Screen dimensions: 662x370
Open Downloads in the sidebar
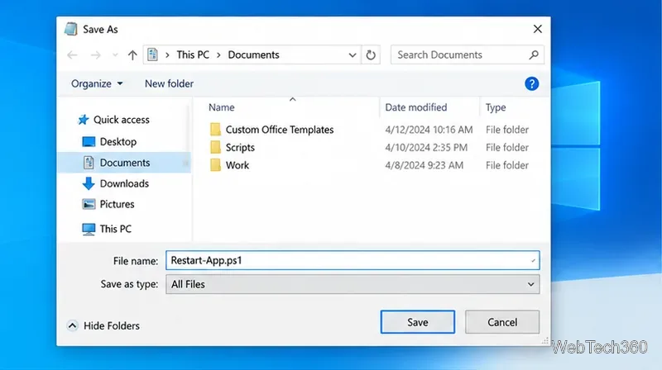tap(124, 183)
